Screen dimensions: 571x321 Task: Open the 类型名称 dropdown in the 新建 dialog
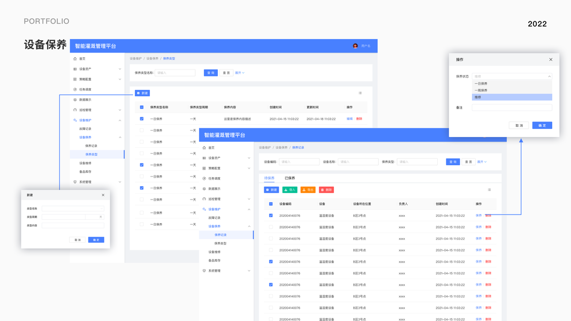73,209
